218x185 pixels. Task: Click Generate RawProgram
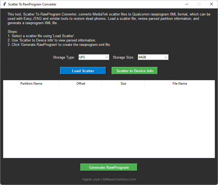[x=109, y=167]
